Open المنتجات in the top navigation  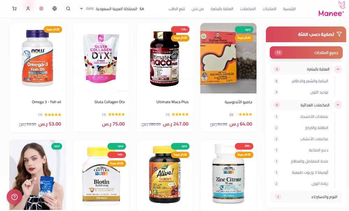coord(269,9)
